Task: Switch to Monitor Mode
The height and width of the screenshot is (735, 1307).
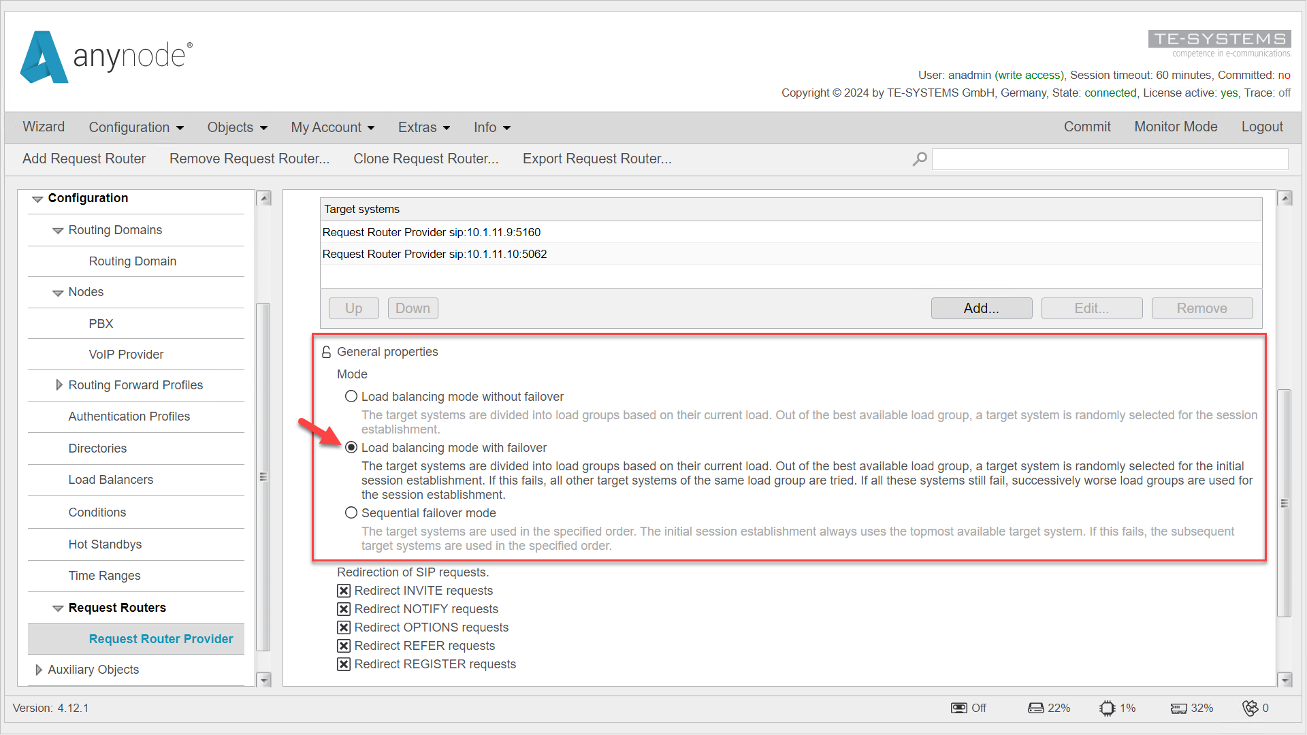Action: coord(1176,127)
